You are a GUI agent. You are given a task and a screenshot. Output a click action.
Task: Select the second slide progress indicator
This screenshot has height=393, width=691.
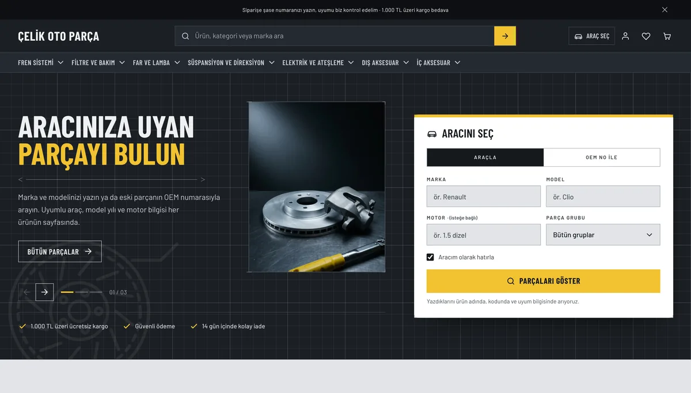(x=81, y=292)
